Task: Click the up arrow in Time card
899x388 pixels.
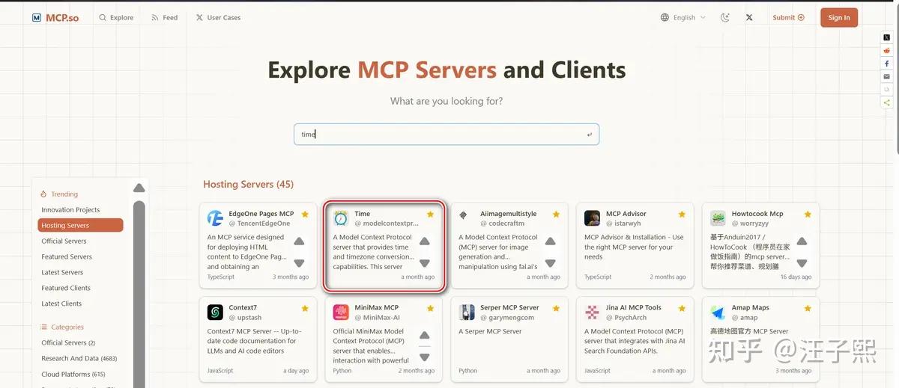Action: 425,241
